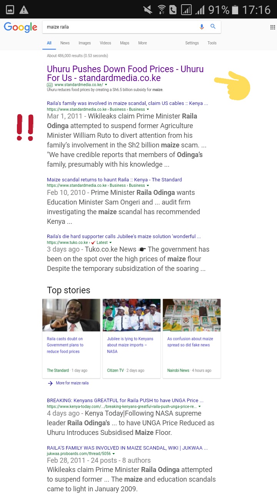
Task: Switch to the News tab
Action: (x=65, y=43)
